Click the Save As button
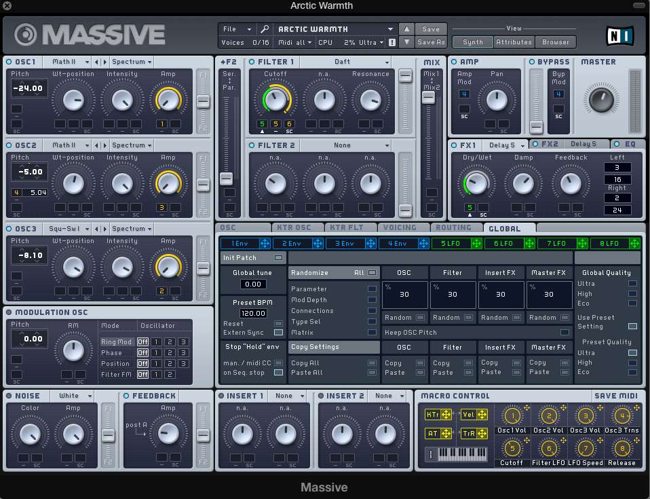This screenshot has width=650, height=499. click(x=431, y=42)
